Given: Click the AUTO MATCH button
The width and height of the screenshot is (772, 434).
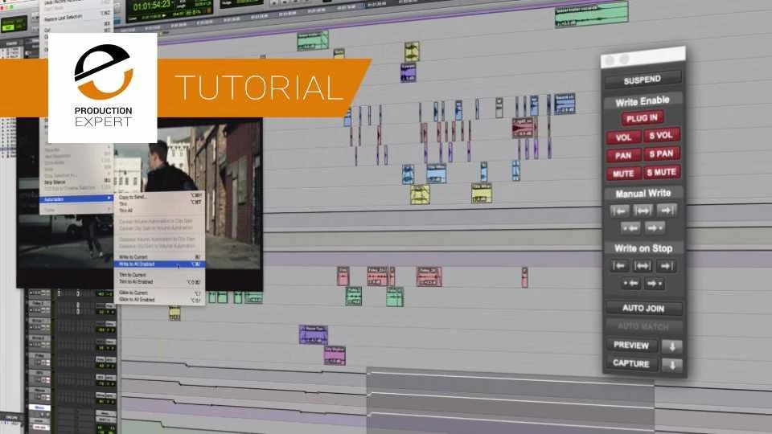Looking at the screenshot, I should click(643, 326).
